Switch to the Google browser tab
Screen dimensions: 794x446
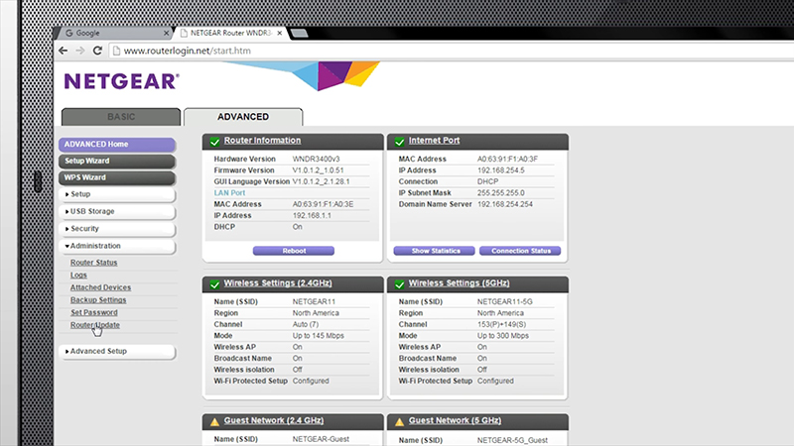114,33
